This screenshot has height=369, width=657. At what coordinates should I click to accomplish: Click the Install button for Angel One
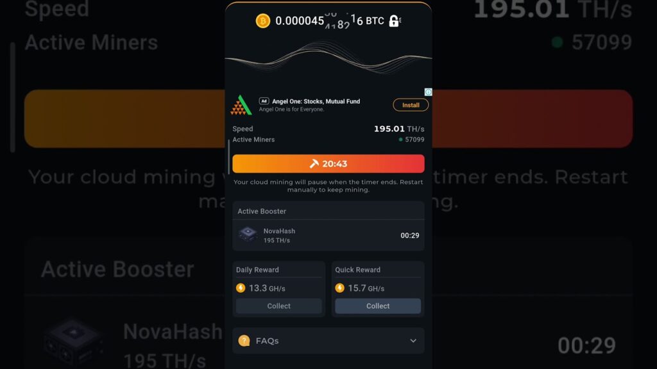[411, 105]
